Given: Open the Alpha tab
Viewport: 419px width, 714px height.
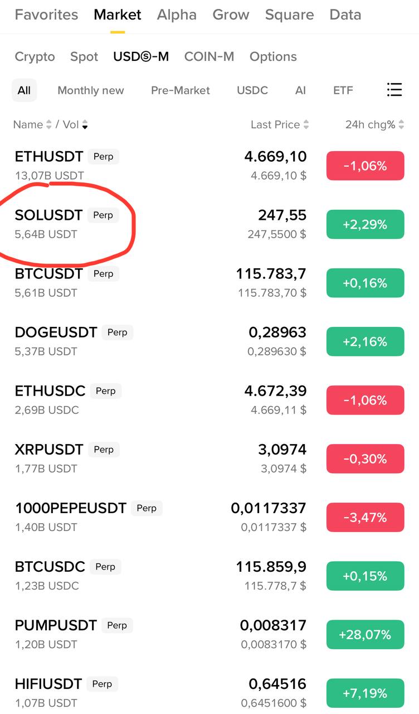Looking at the screenshot, I should click(x=177, y=15).
